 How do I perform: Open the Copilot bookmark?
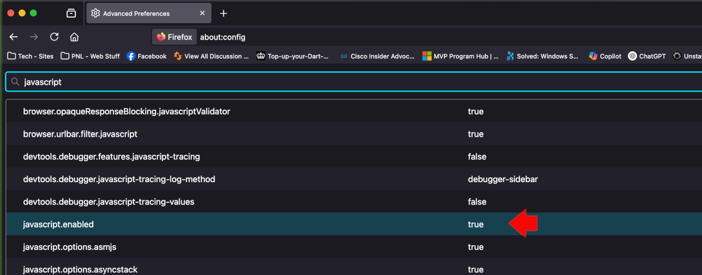coord(605,56)
